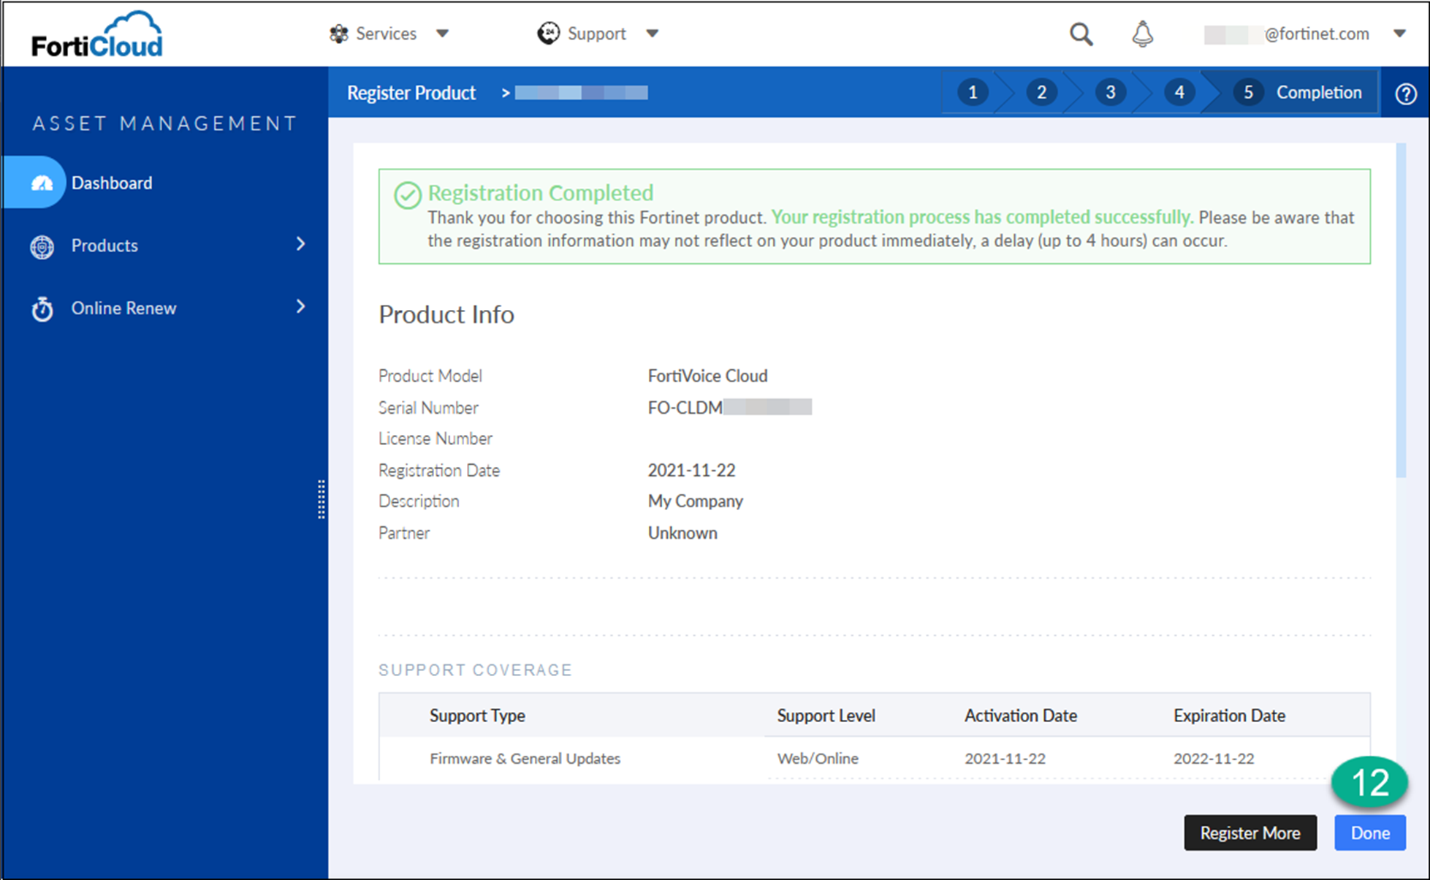
Task: Open the search icon in the top bar
Action: (1081, 34)
